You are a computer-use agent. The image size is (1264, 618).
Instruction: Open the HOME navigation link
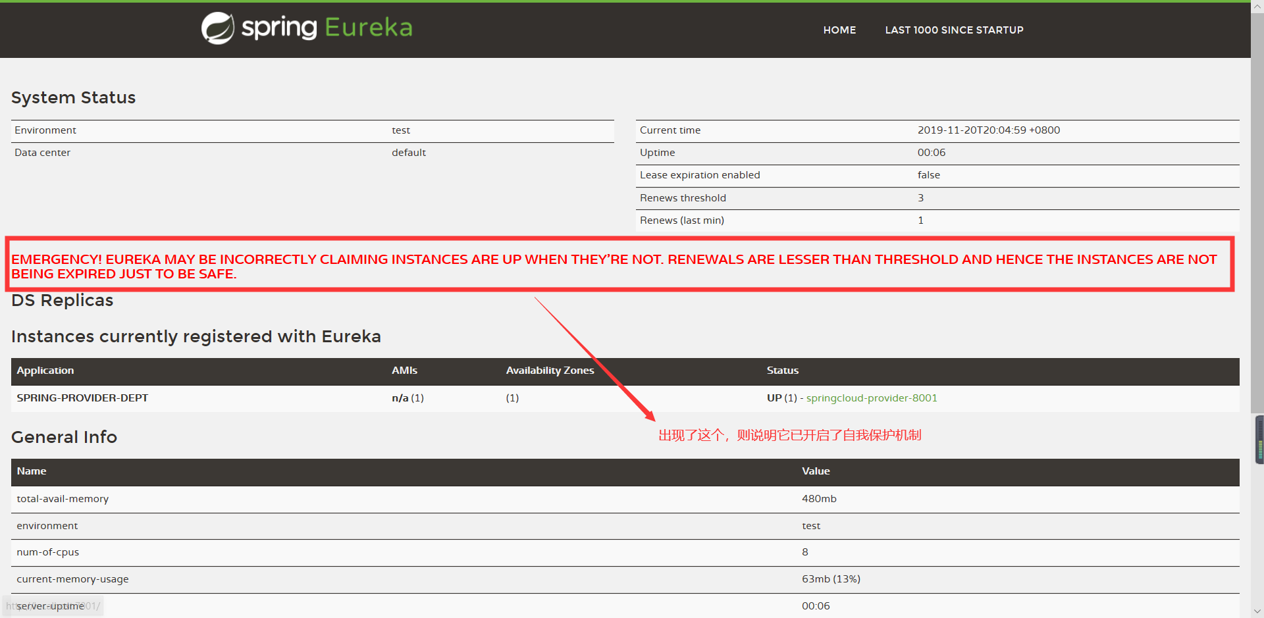tap(839, 30)
